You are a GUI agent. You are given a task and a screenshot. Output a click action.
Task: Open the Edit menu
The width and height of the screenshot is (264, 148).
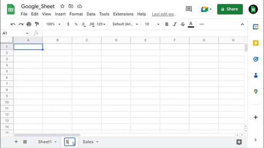(35, 14)
